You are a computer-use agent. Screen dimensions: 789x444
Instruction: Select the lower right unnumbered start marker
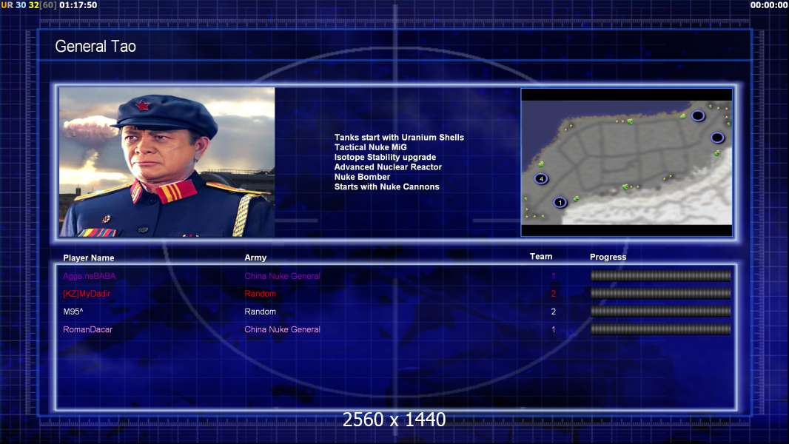717,138
